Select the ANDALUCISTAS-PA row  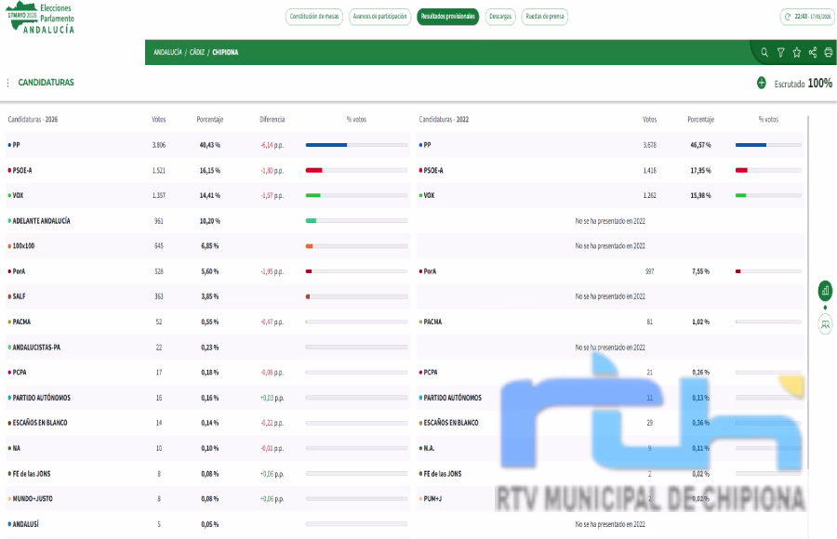point(207,348)
